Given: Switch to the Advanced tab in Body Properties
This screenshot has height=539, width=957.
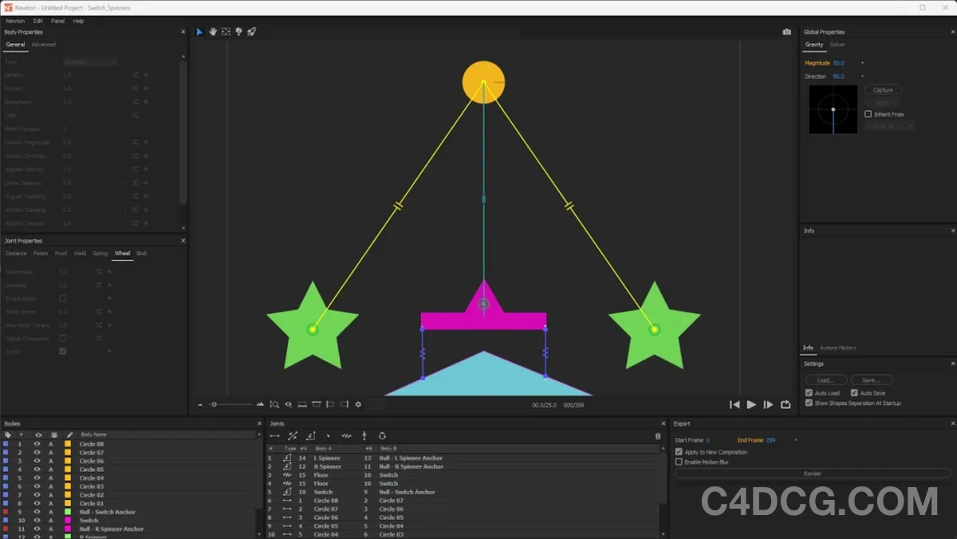Looking at the screenshot, I should coord(44,45).
